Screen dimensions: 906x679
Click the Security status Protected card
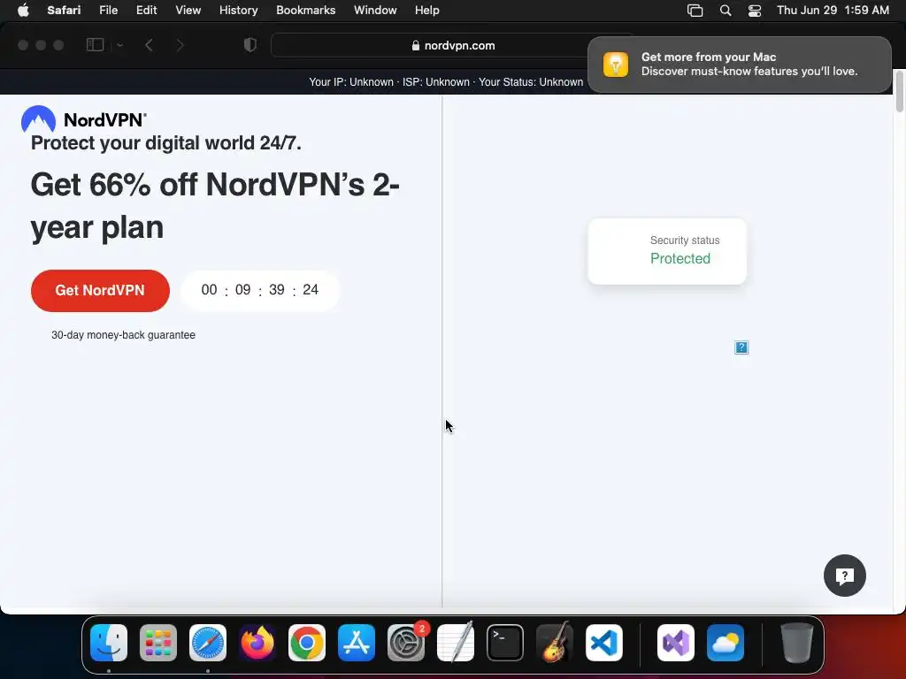667,251
